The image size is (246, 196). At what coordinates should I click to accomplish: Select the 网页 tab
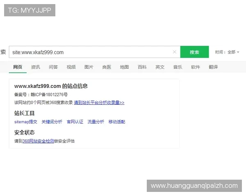click(18, 67)
